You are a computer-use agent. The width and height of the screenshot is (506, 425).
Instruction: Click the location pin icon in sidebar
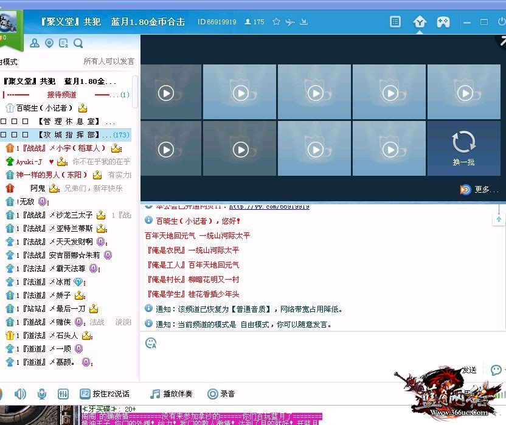coord(49,43)
